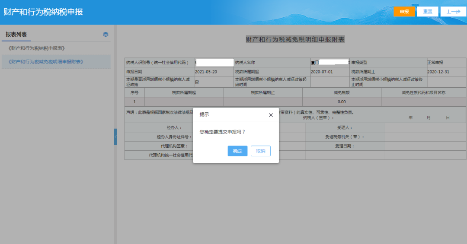467x244 pixels.
Task: Click the form heading 财产和行为税减免税明细申报附表
Action: click(295, 39)
